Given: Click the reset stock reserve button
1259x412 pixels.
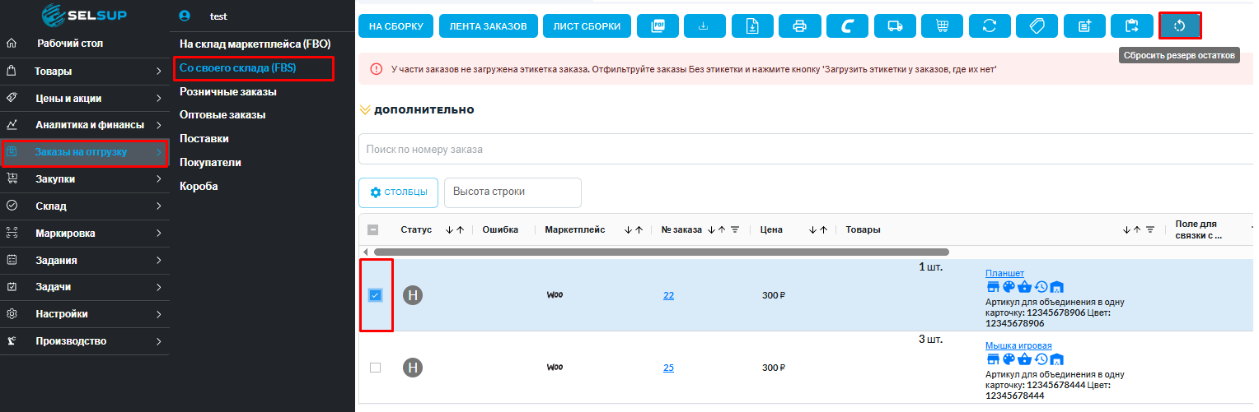Looking at the screenshot, I should click(x=1179, y=26).
